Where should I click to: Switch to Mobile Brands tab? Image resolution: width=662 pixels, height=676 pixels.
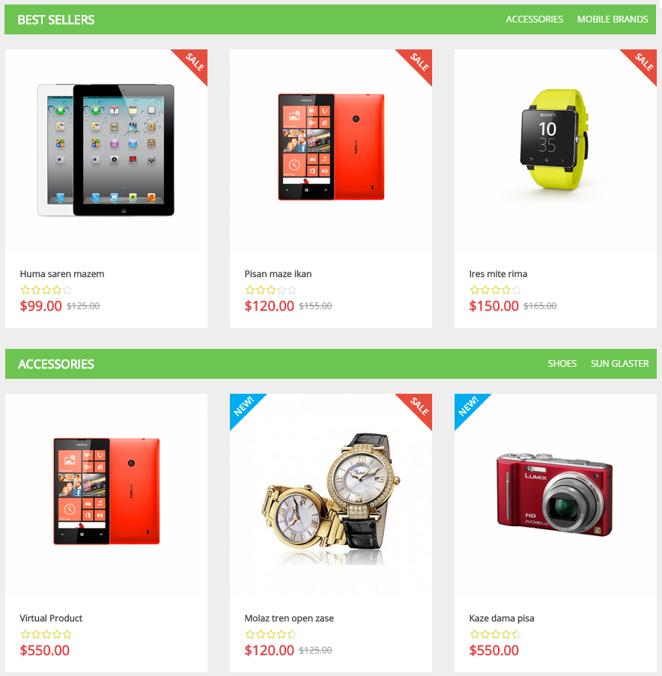point(613,19)
